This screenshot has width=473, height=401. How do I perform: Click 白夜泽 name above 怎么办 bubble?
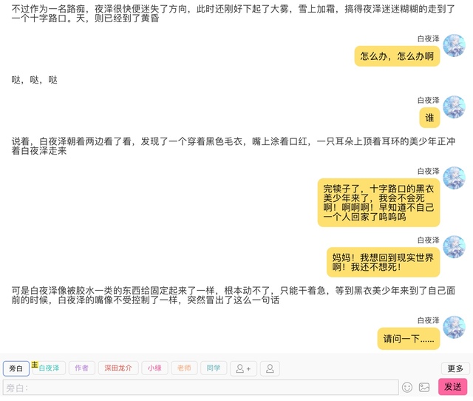pos(429,38)
